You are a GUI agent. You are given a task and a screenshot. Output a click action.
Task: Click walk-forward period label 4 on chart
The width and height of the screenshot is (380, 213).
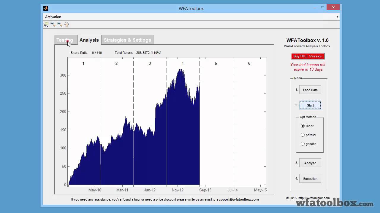(x=183, y=63)
